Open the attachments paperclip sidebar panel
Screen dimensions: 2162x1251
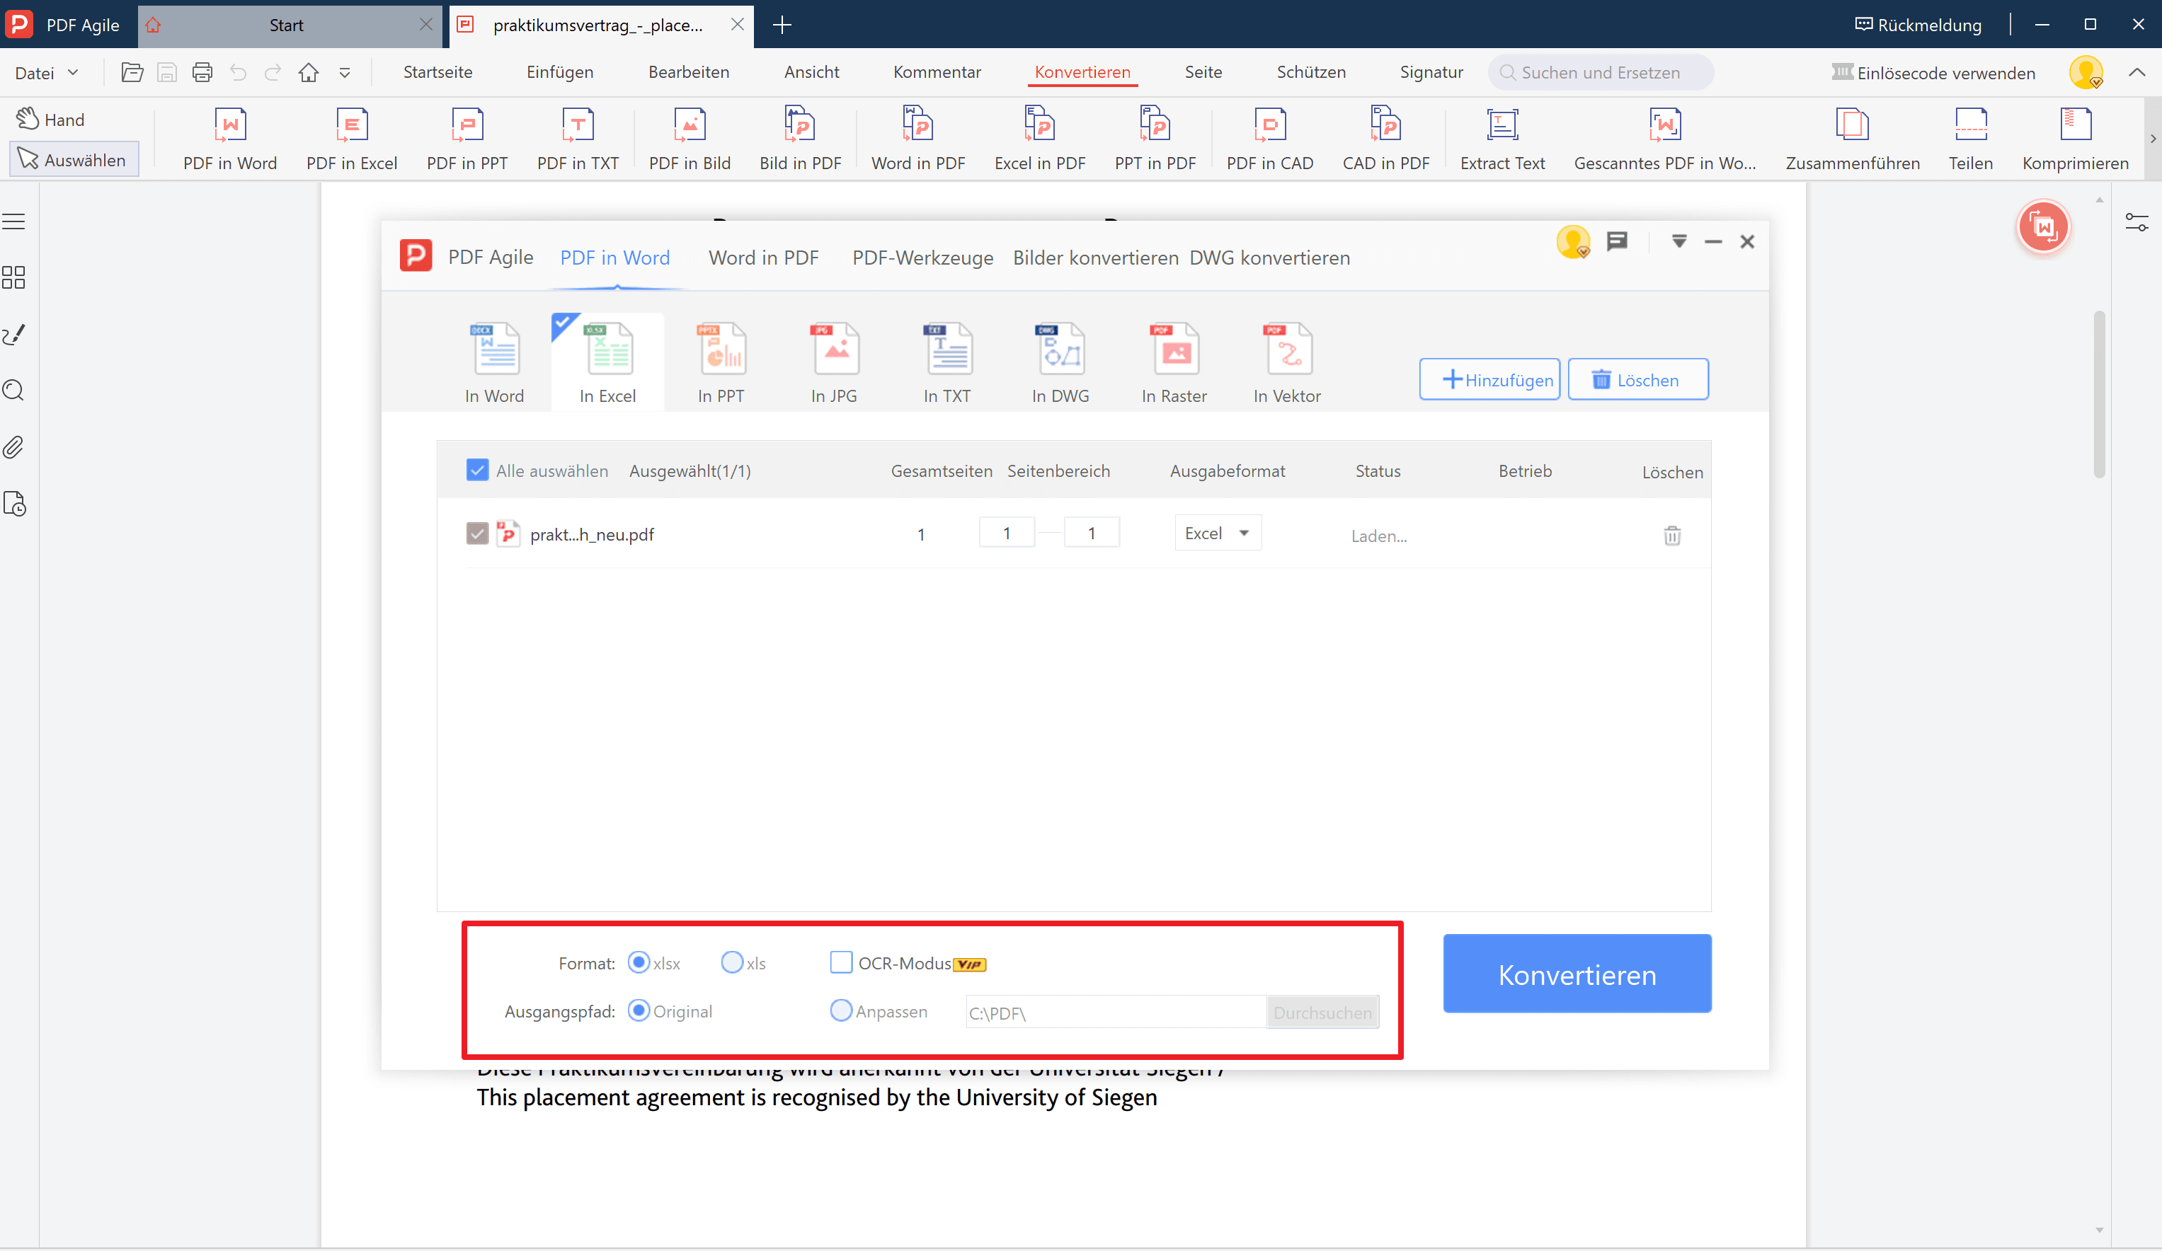(15, 448)
